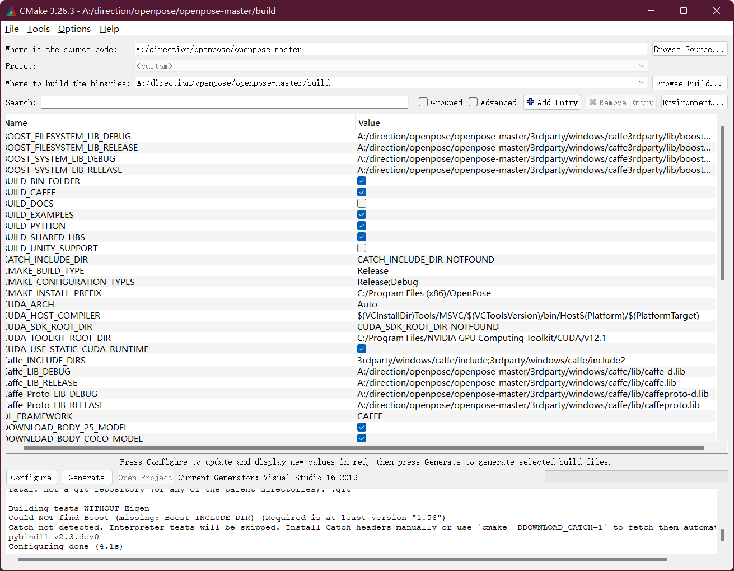The height and width of the screenshot is (571, 734).
Task: Select the Caffe_INCLUDE_DIRS value
Action: click(491, 360)
